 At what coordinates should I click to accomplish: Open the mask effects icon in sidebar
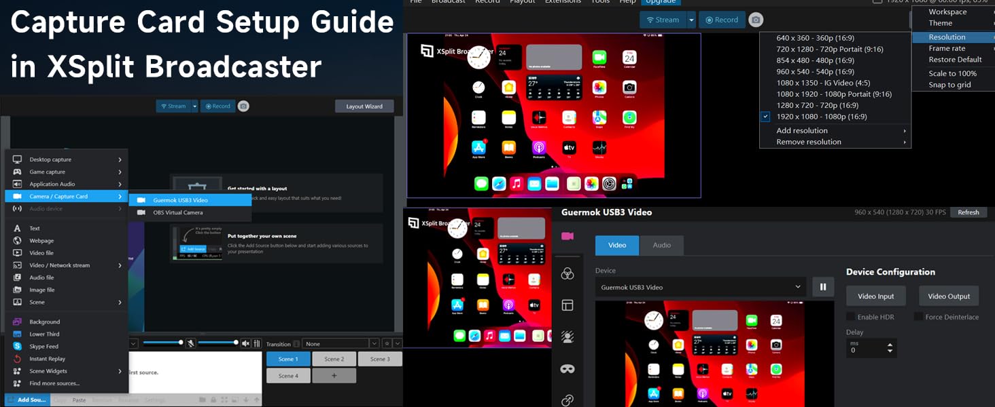[568, 369]
